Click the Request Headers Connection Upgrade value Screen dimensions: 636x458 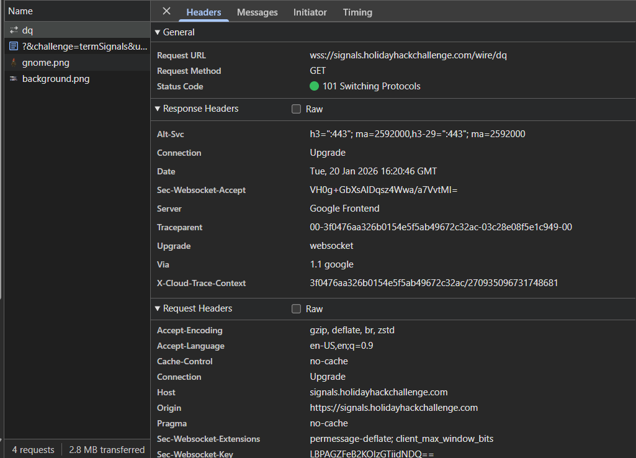coord(328,377)
